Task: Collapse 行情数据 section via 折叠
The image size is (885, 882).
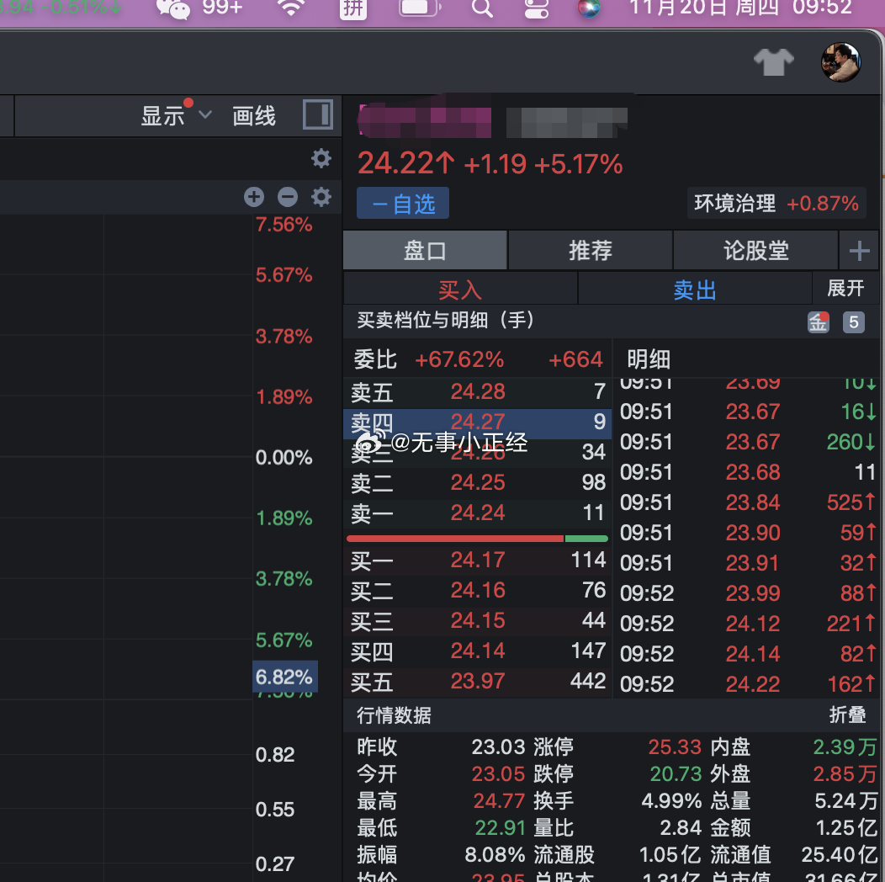Action: coord(849,715)
